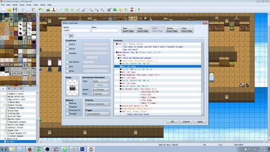Click the Clear Event Page button

pos(186,30)
